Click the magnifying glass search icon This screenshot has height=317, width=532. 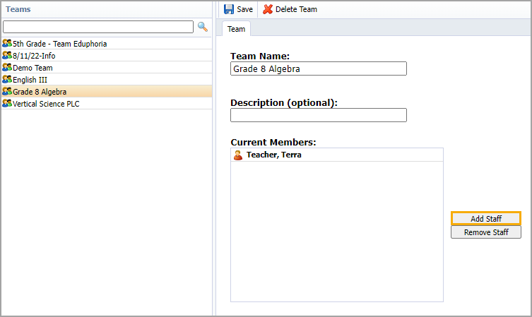click(203, 27)
